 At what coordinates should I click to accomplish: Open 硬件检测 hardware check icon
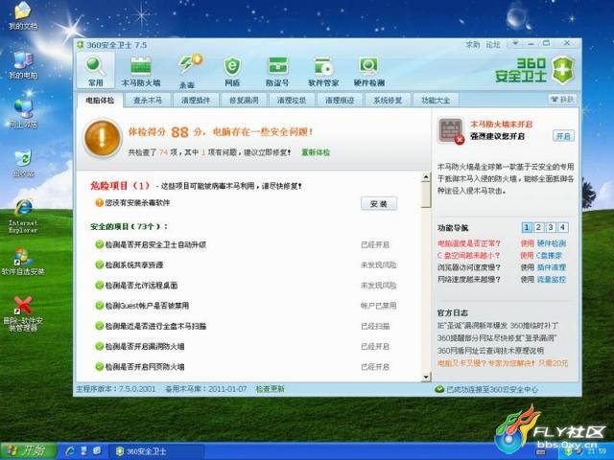click(x=368, y=70)
